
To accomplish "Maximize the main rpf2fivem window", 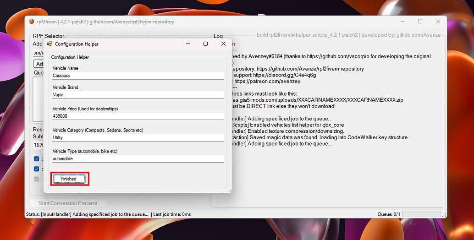I will point(420,22).
